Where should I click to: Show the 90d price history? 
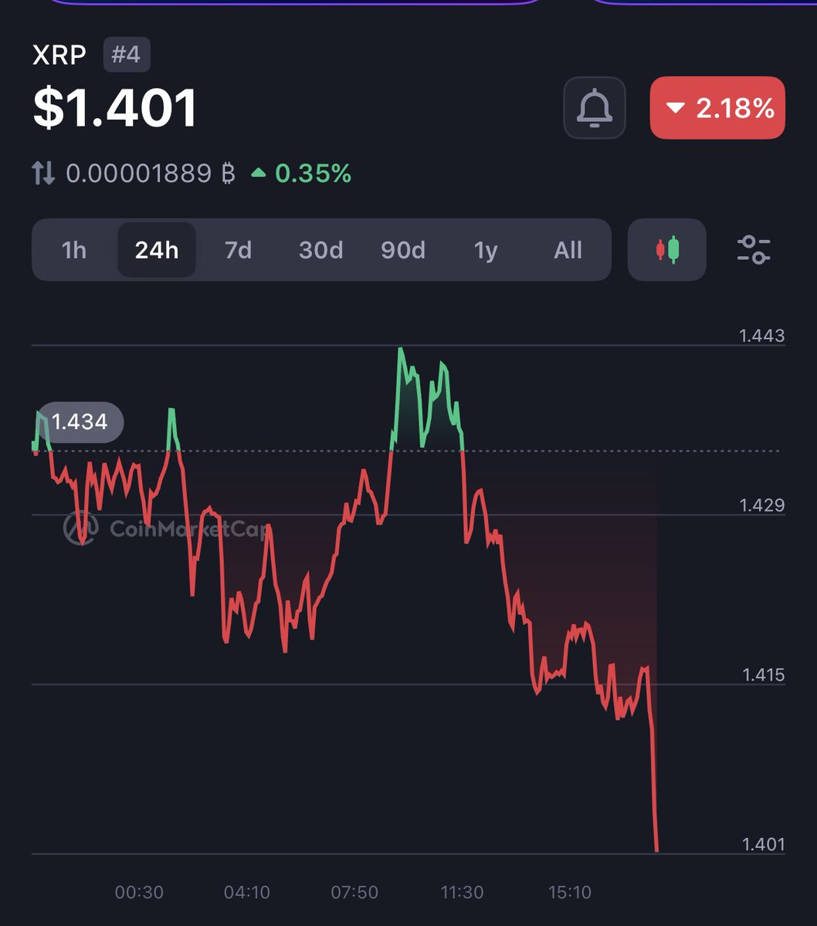[403, 250]
